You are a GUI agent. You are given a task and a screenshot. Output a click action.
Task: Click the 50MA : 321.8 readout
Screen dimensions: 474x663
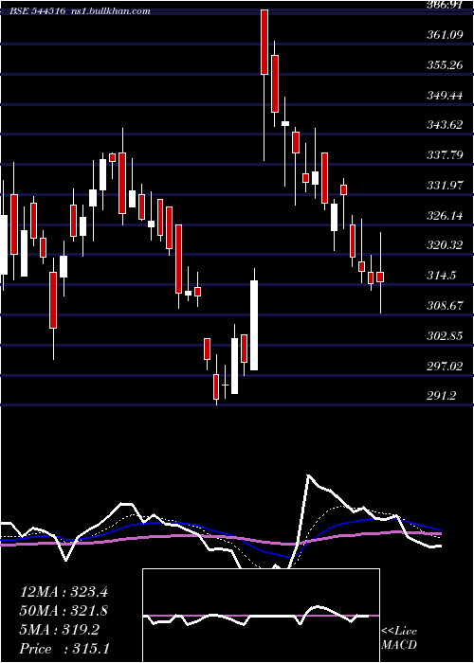[64, 611]
